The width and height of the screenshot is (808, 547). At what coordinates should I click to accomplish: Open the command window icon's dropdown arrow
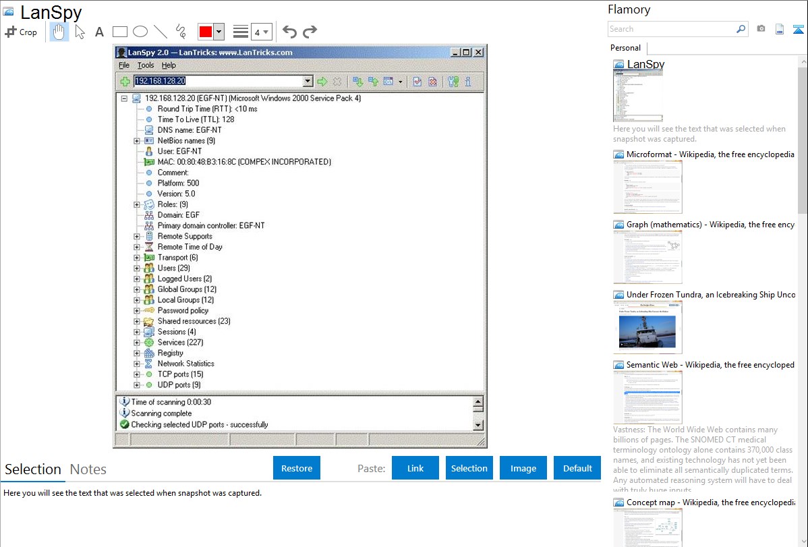[401, 82]
